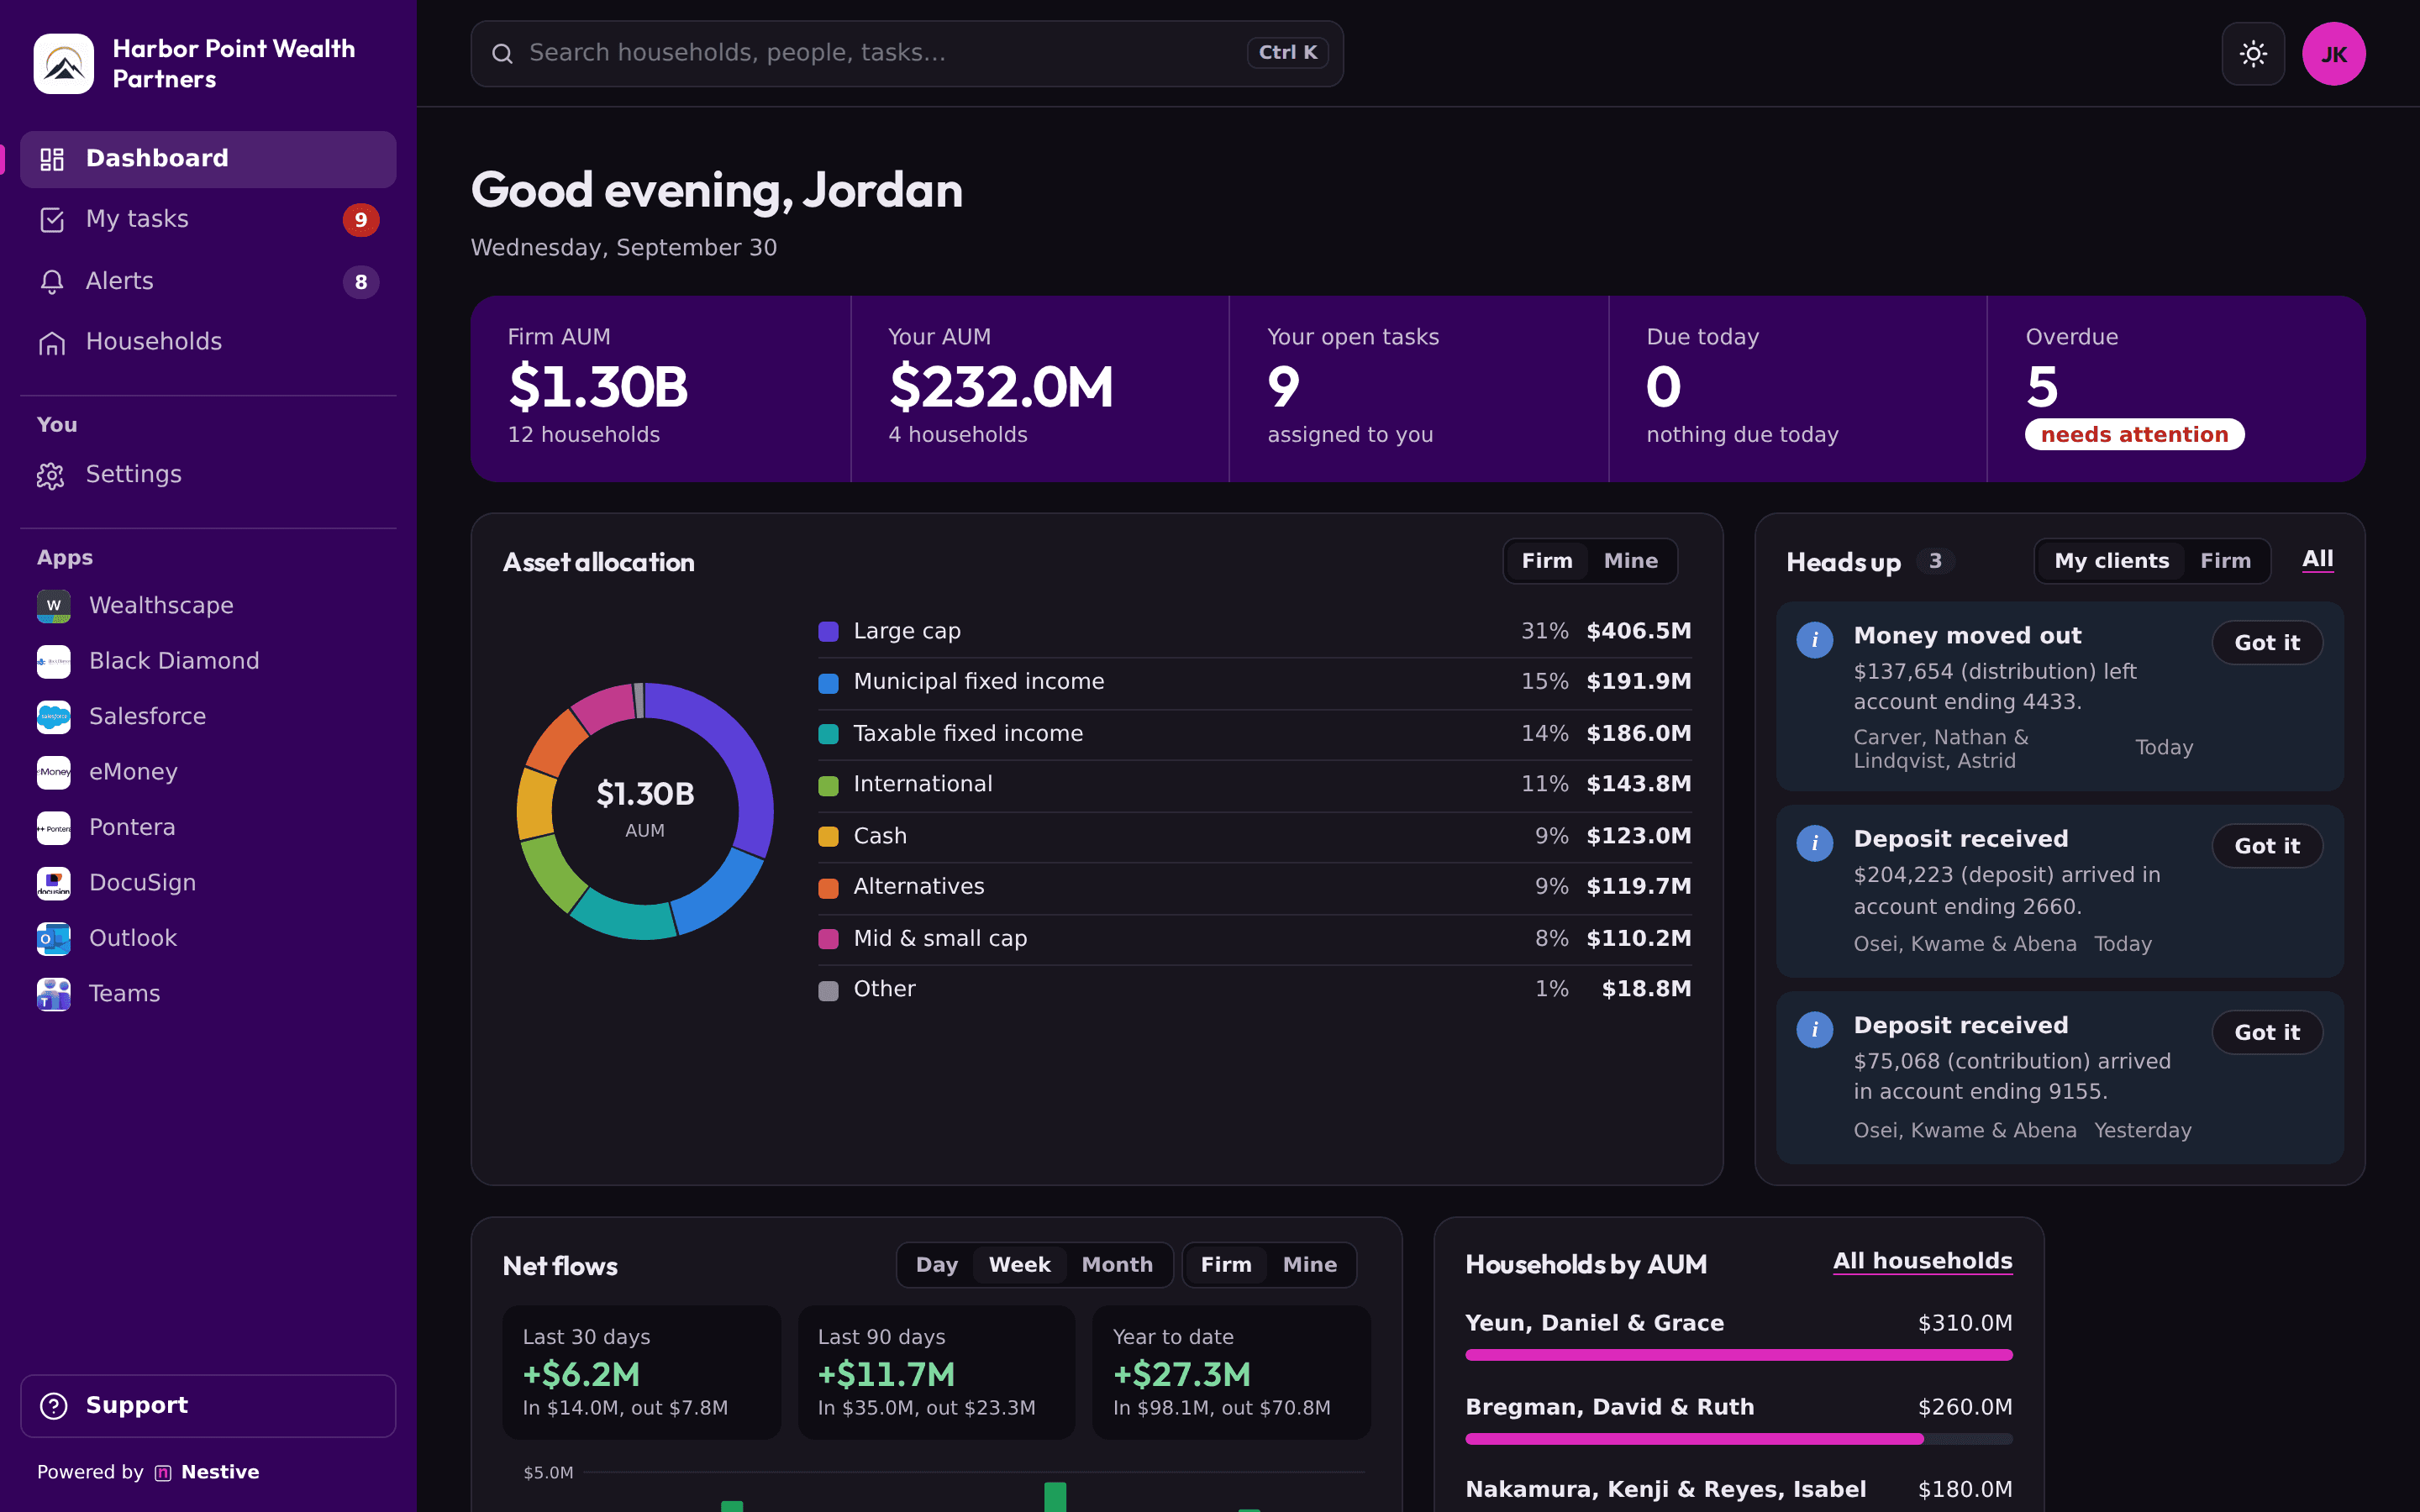The image size is (2420, 1512).
Task: Click the Last 30 days flow card
Action: [x=641, y=1372]
